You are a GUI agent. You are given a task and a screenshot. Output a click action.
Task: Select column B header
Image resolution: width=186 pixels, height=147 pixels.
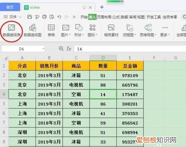(x=49, y=58)
